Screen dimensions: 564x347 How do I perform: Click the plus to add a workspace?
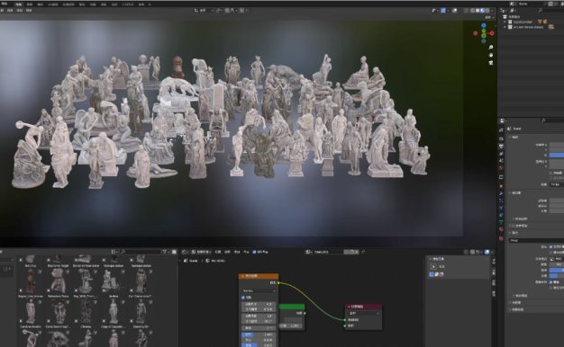tap(150, 4)
